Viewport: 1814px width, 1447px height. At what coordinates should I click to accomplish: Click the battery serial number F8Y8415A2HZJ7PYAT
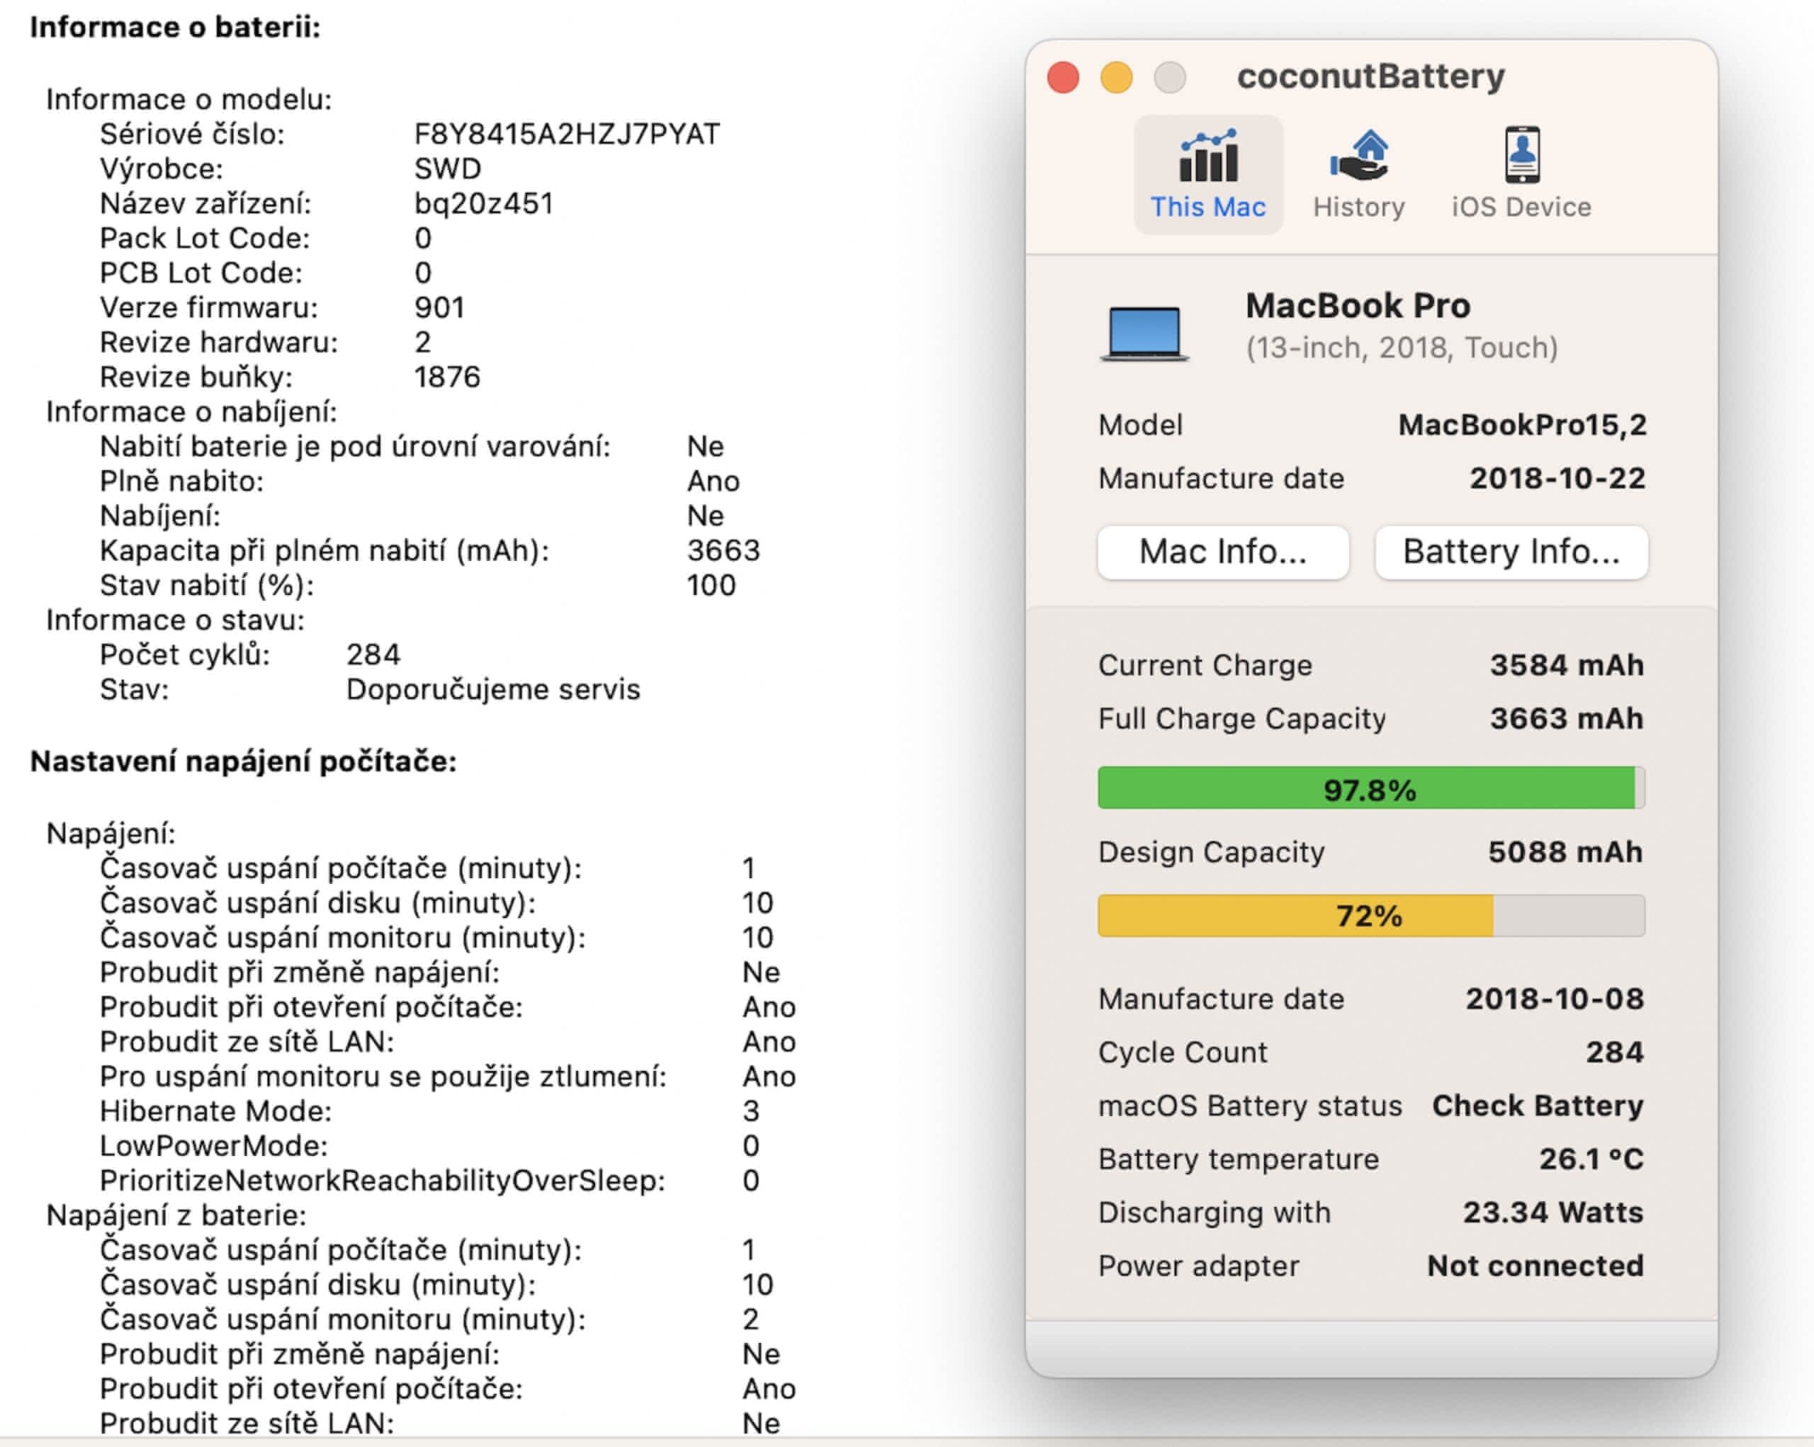(x=566, y=135)
